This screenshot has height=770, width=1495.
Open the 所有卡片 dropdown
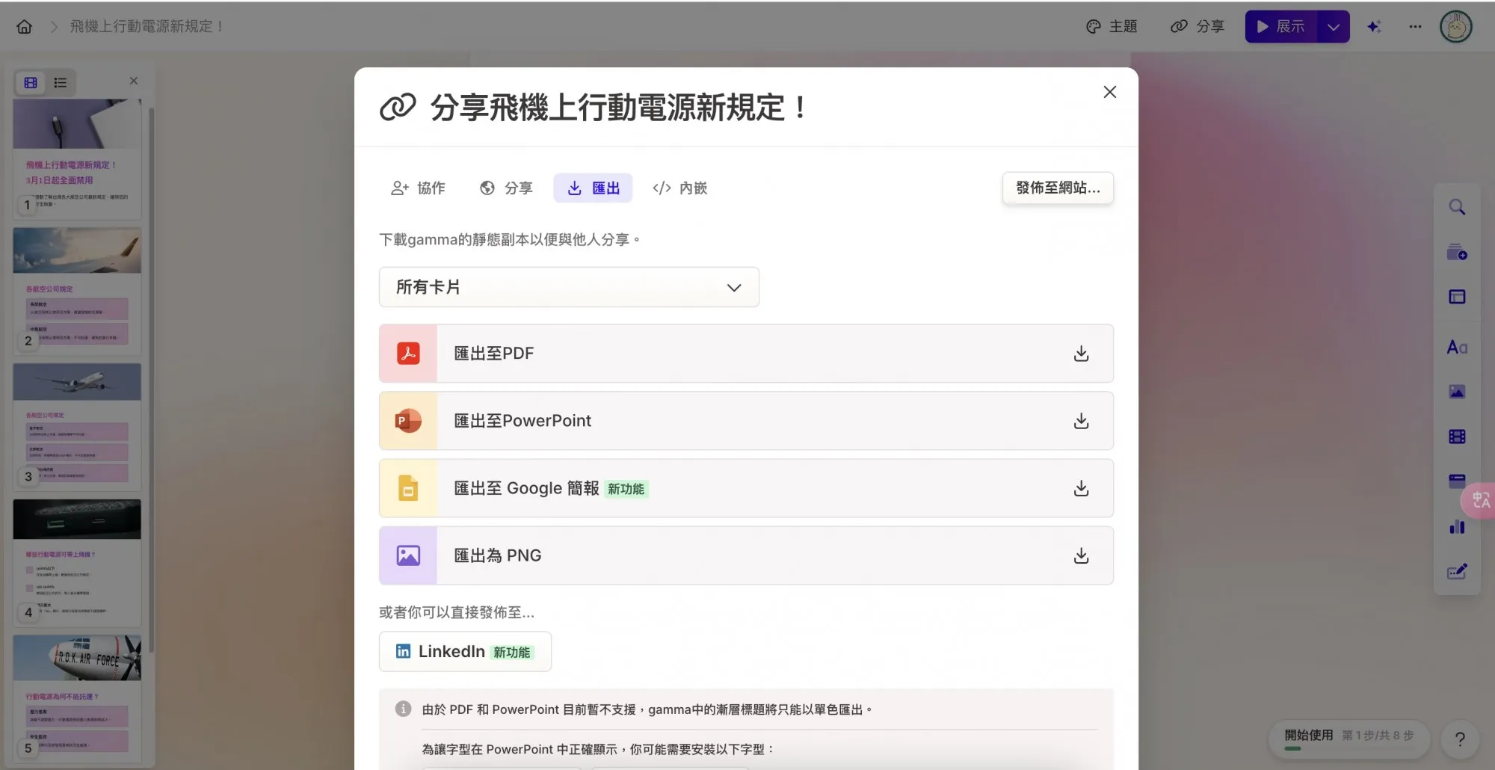(x=569, y=287)
